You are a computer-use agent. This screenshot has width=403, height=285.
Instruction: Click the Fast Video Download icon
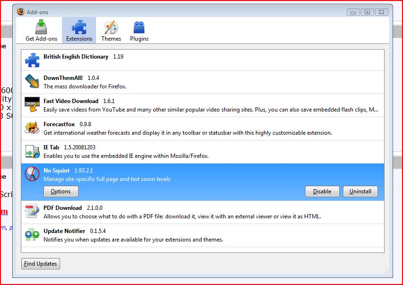pos(32,104)
